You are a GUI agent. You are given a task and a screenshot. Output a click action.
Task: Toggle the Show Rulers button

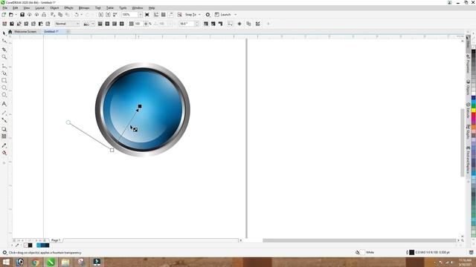(x=156, y=15)
